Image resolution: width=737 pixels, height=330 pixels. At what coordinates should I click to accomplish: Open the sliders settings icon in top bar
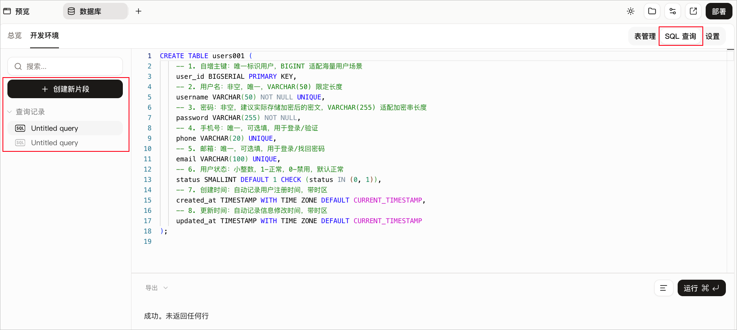[x=673, y=12]
